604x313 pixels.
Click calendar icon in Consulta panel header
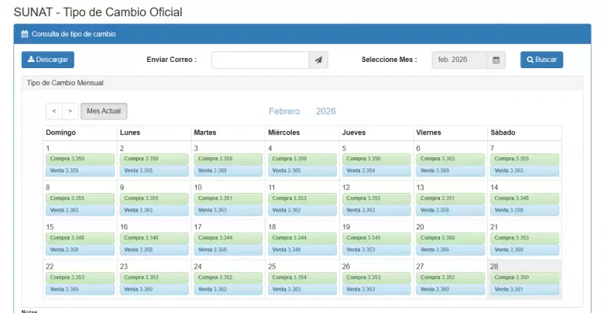(25, 34)
